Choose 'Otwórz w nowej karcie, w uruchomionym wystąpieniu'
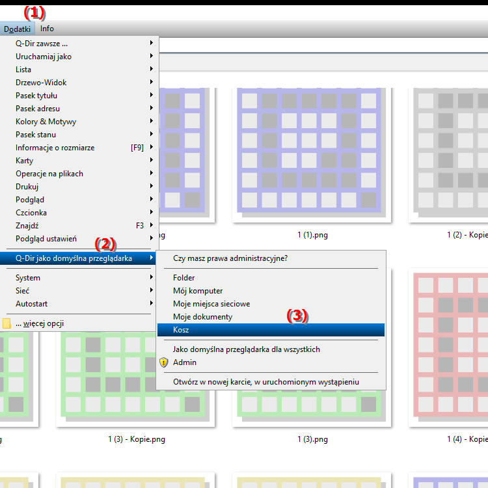 (x=271, y=382)
